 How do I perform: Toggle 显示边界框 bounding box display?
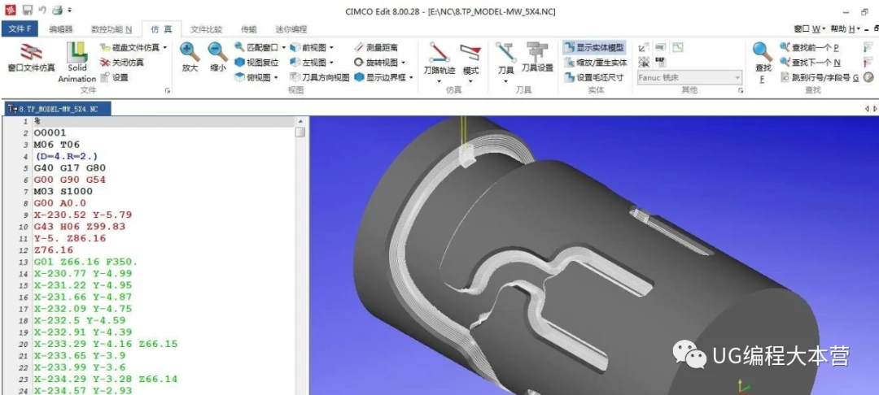381,78
